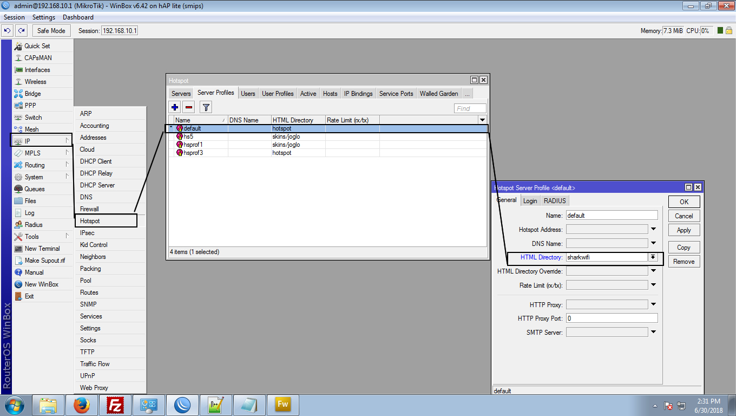Click the Find search field in Hotspot
The width and height of the screenshot is (736, 416).
470,108
